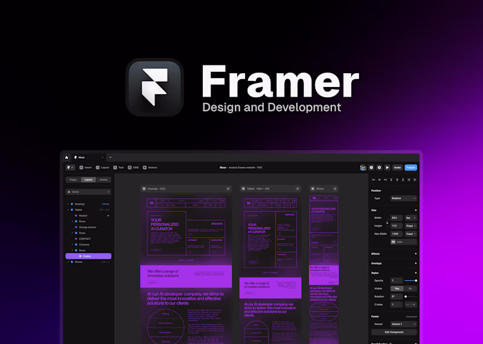The width and height of the screenshot is (483, 344).
Task: Click the Muse project title in the top bar
Action: click(x=223, y=167)
